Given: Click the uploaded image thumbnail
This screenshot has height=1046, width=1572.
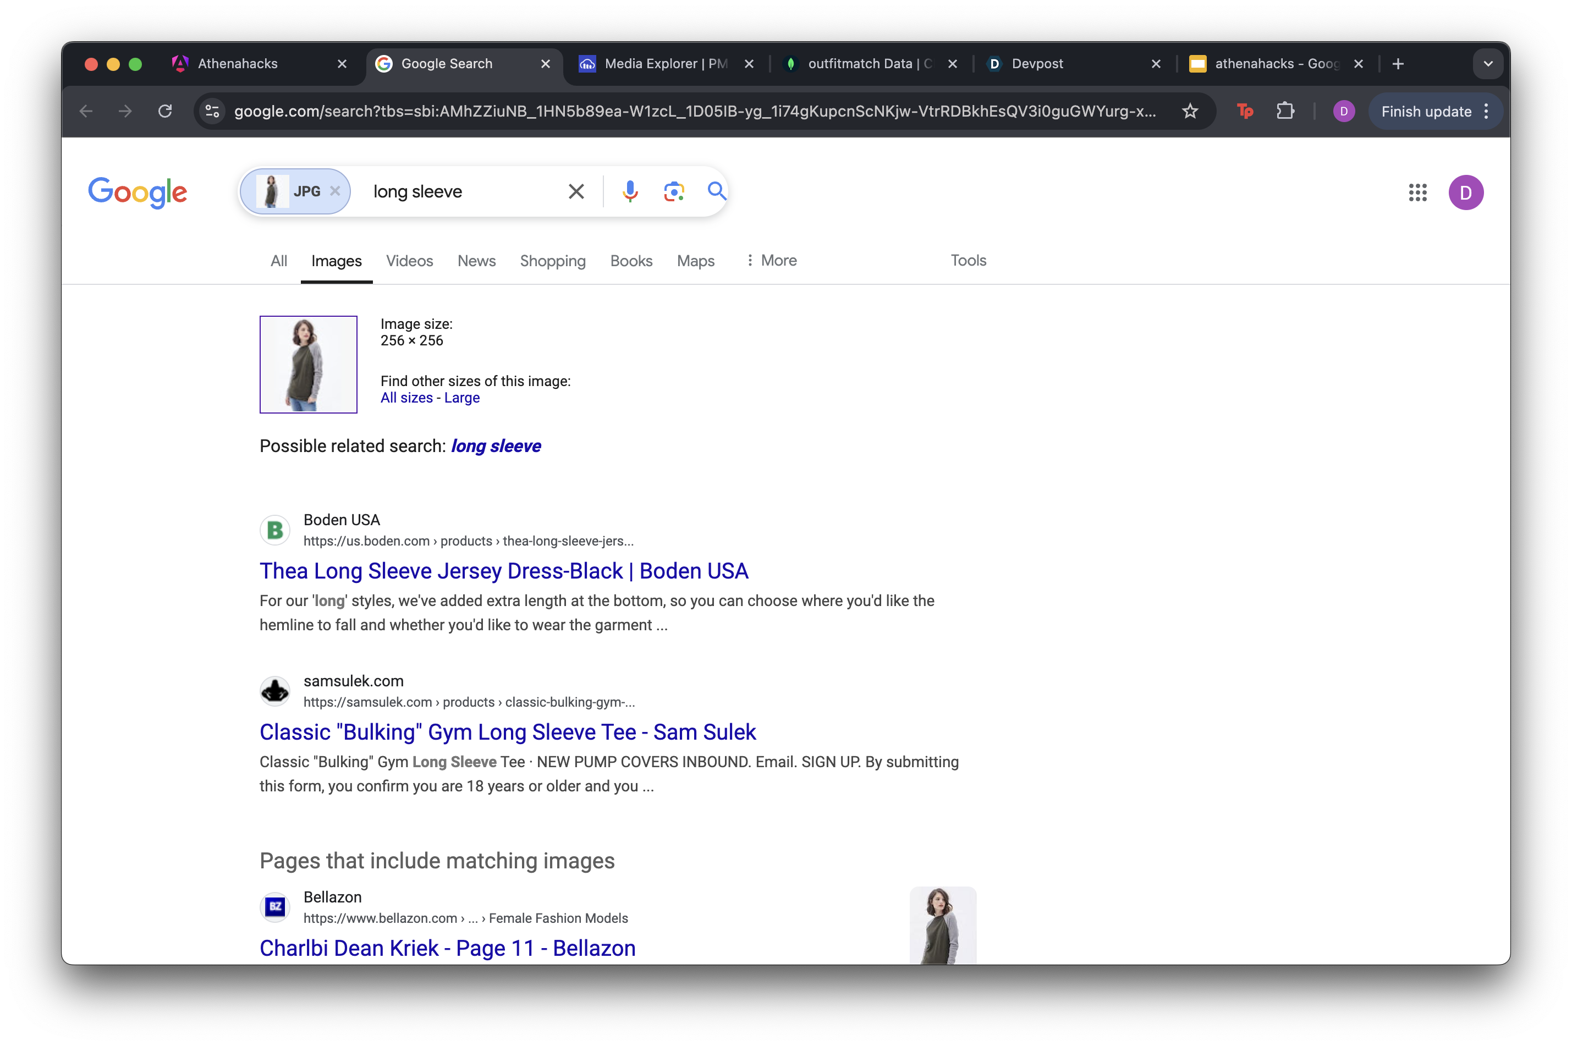Looking at the screenshot, I should click(308, 365).
